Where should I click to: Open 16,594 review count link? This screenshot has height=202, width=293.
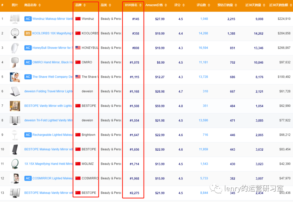[x=203, y=48]
